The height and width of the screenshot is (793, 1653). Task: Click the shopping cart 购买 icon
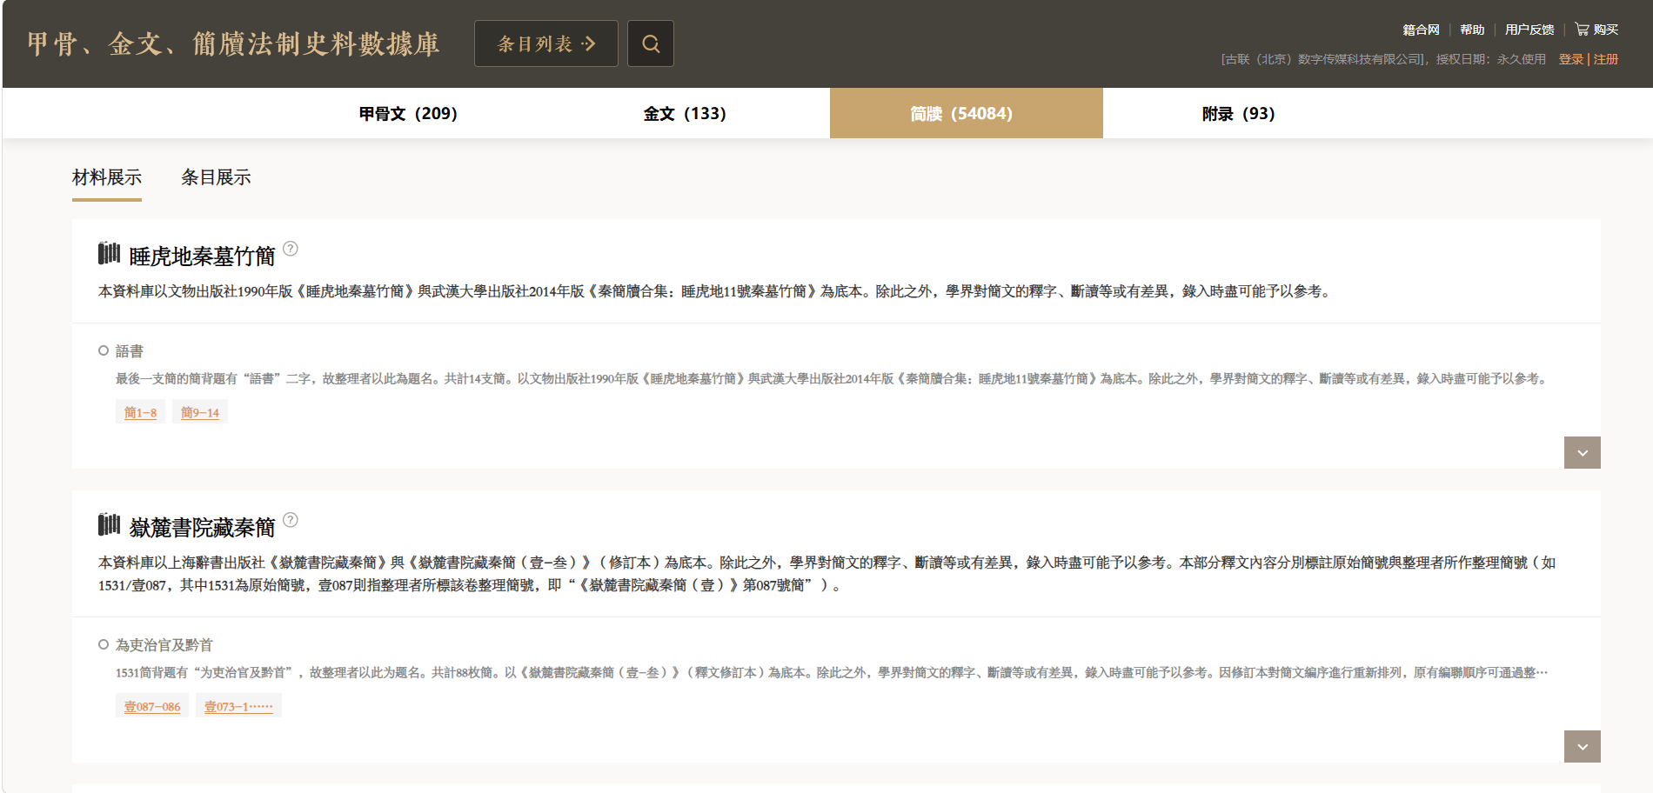point(1582,30)
